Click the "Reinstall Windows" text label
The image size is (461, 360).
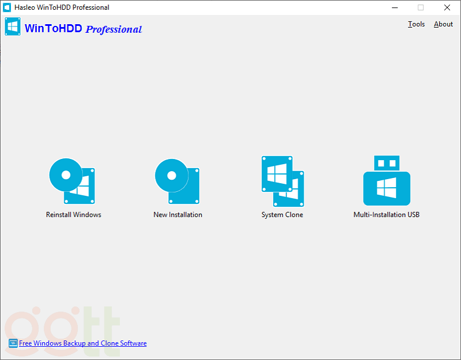coord(73,215)
